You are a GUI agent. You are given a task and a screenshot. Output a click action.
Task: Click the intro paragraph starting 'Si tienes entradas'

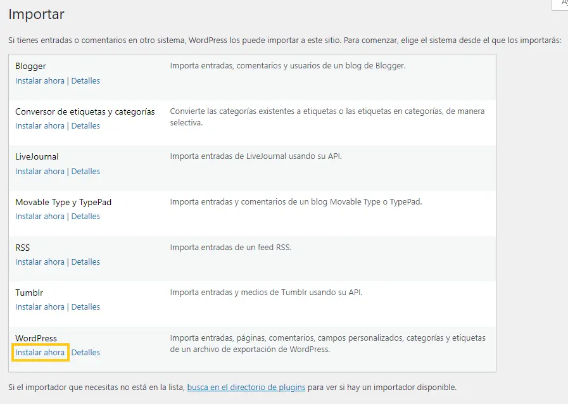coord(285,41)
